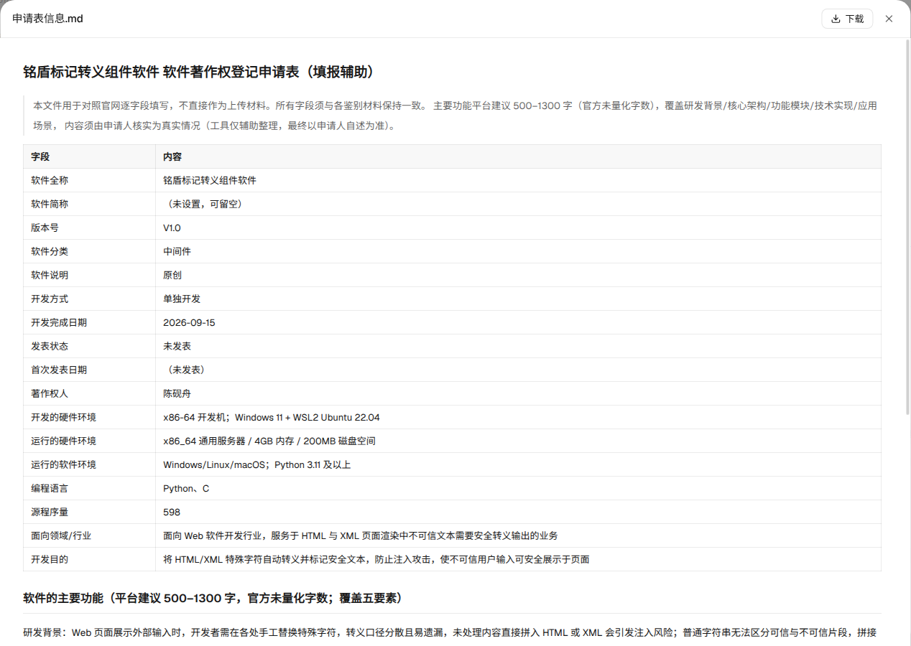Click the 运行的软件环境 field cell
The height and width of the screenshot is (646, 911).
tap(89, 464)
